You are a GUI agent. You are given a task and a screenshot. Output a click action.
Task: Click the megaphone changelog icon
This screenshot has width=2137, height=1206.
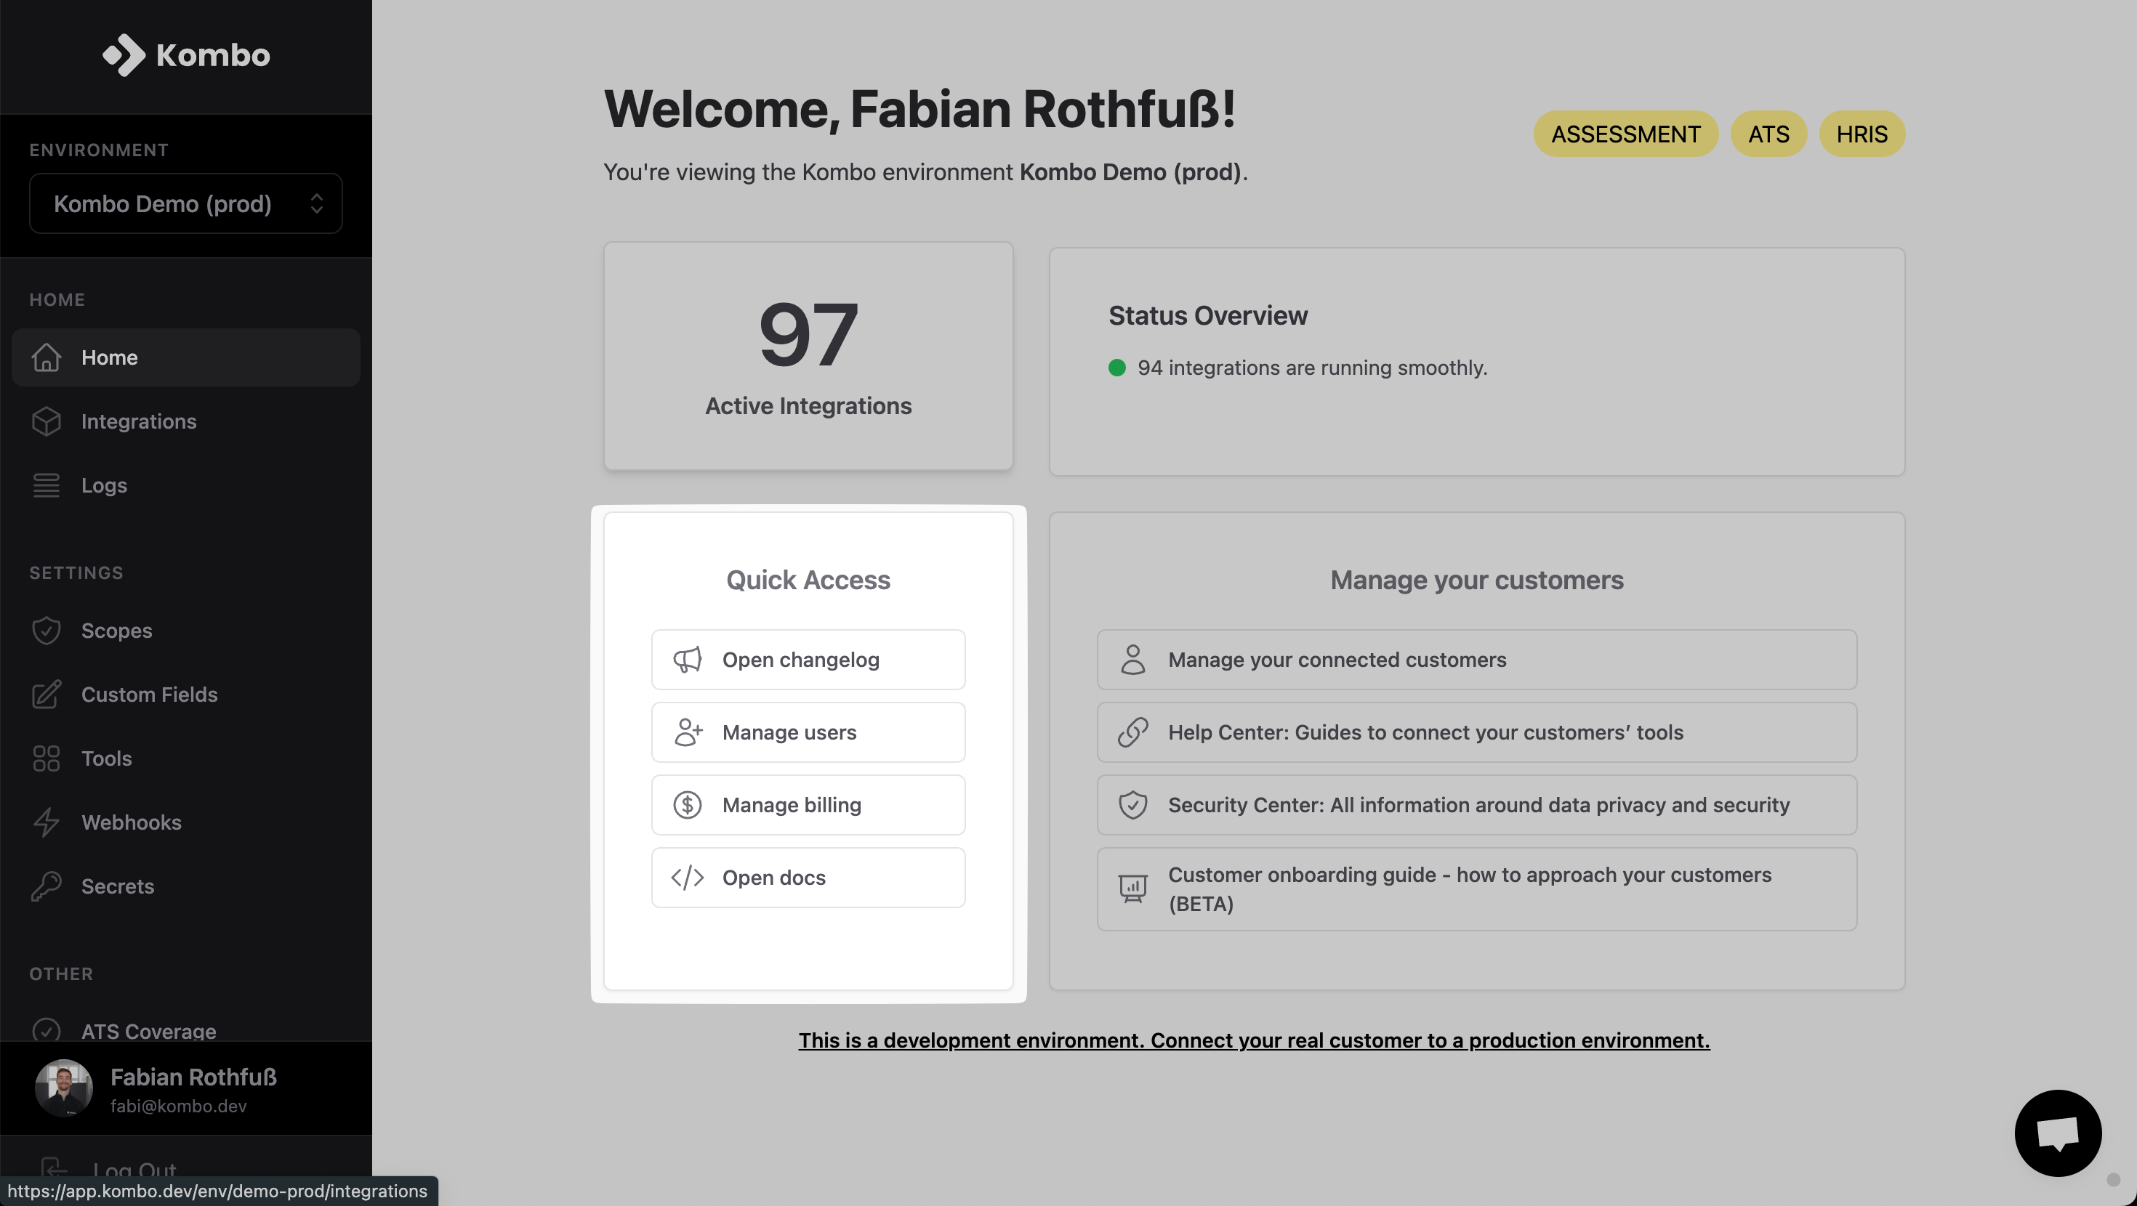(687, 660)
